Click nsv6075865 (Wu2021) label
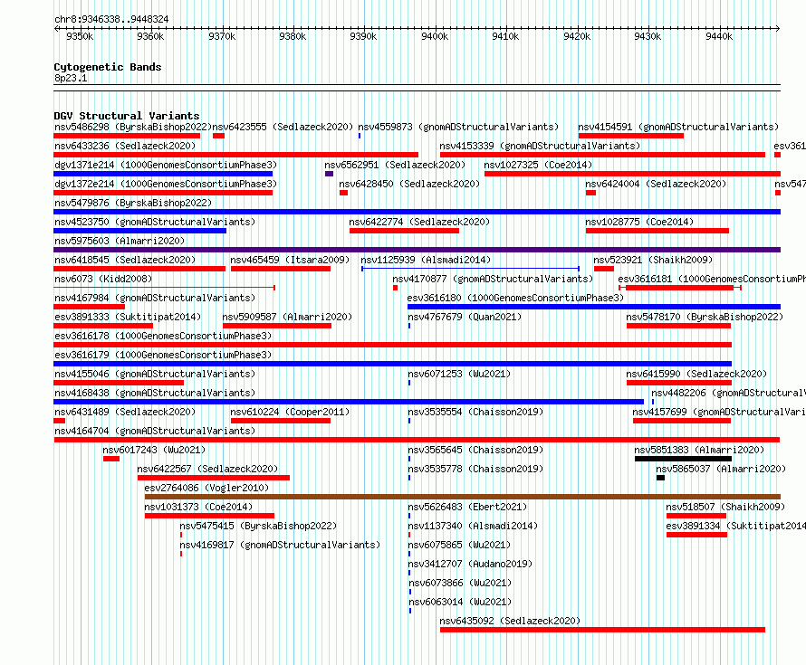This screenshot has height=665, width=806. [459, 545]
